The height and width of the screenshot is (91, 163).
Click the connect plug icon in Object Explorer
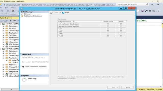tap(11, 21)
